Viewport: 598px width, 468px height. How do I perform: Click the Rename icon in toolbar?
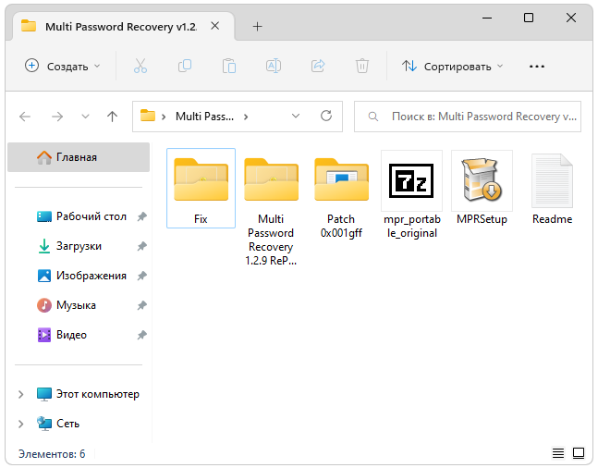point(274,66)
